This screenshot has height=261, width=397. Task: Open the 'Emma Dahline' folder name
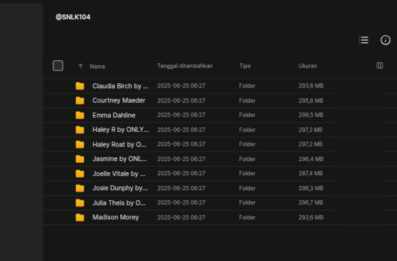coord(114,115)
